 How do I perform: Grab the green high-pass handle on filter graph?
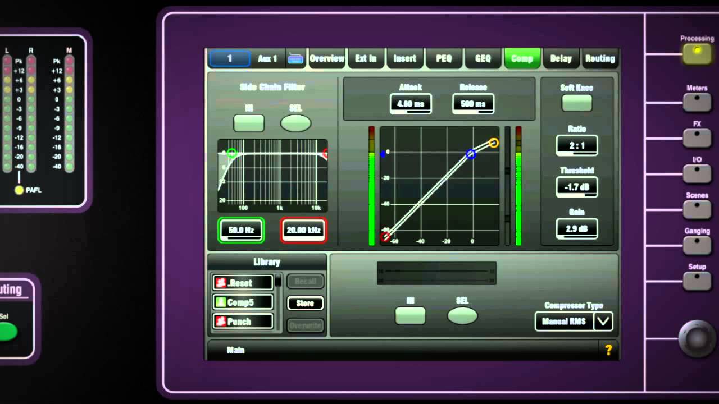click(x=231, y=153)
